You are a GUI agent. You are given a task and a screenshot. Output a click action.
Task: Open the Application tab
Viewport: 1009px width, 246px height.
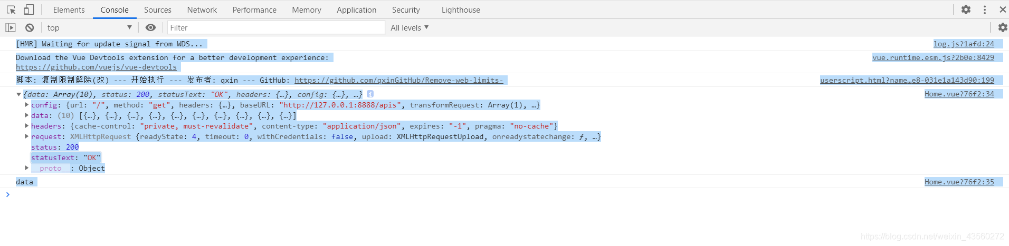[357, 9]
